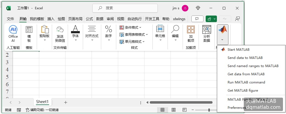
Task: Switch to the 开发工具 developer tab
Action: click(152, 19)
